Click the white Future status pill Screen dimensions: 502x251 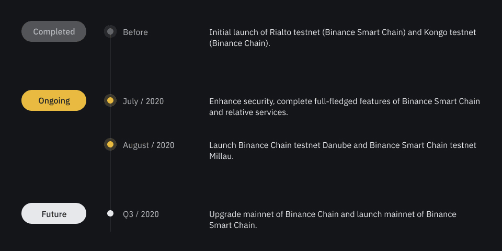[54, 213]
